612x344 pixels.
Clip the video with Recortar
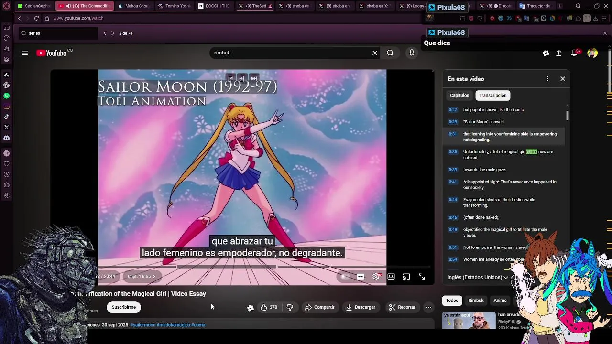click(402, 307)
